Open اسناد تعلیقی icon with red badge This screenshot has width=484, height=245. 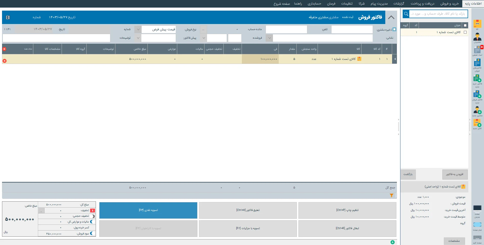(x=477, y=50)
